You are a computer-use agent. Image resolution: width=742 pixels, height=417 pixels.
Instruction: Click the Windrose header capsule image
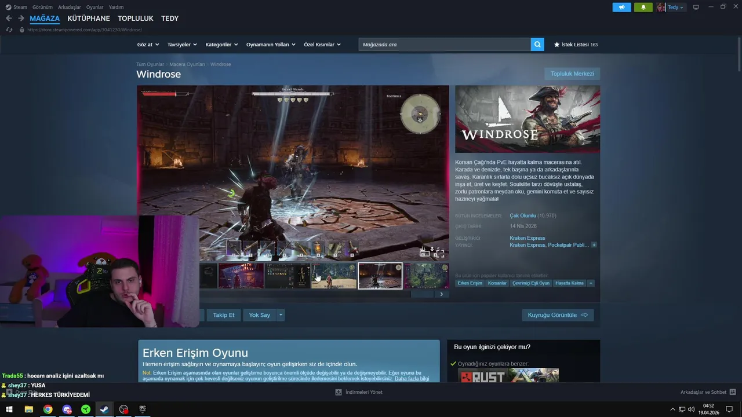tap(528, 119)
